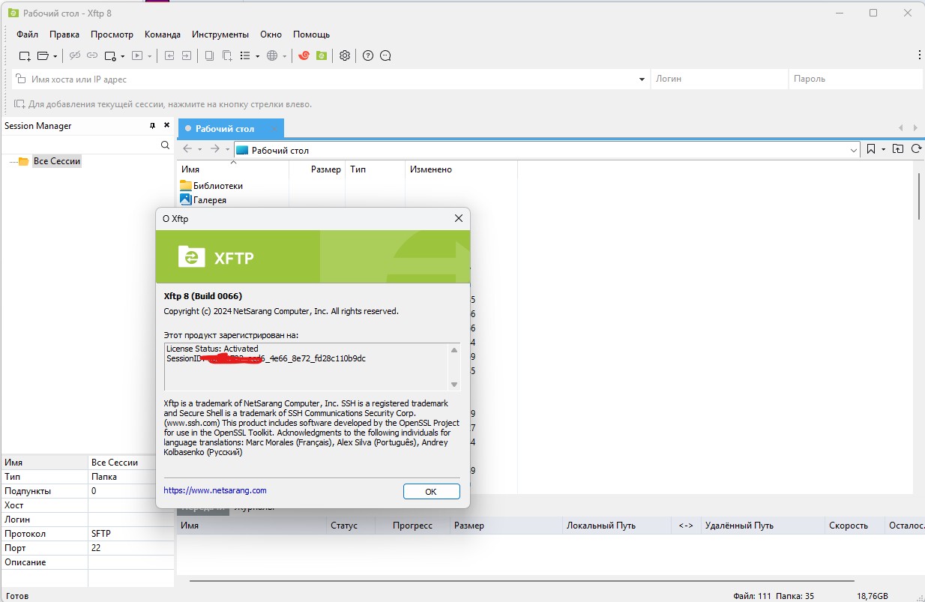The image size is (925, 602).
Task: Sort files by the Размер column header
Action: [x=317, y=169]
